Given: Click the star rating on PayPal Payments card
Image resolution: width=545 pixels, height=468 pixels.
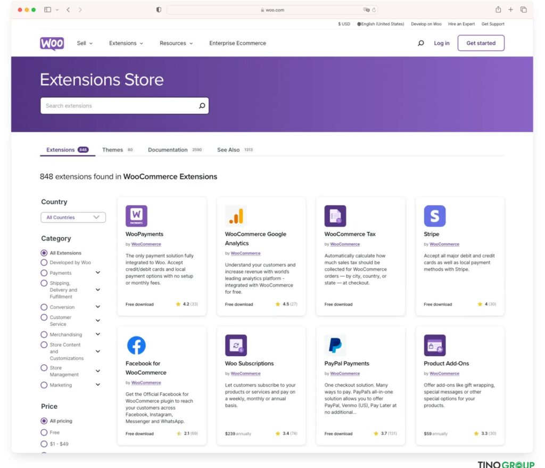Looking at the screenshot, I should click(385, 433).
